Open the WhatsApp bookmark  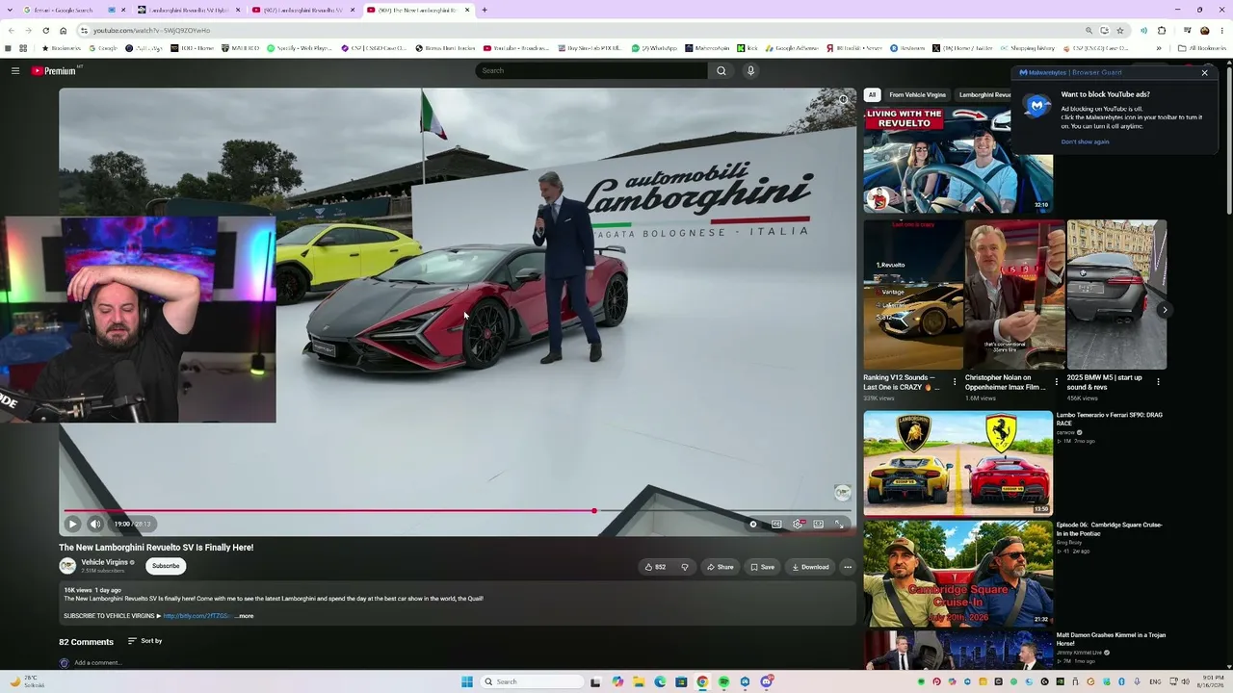pos(654,48)
